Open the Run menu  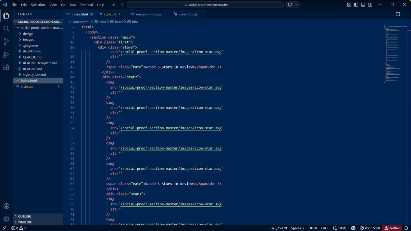tap(73, 5)
